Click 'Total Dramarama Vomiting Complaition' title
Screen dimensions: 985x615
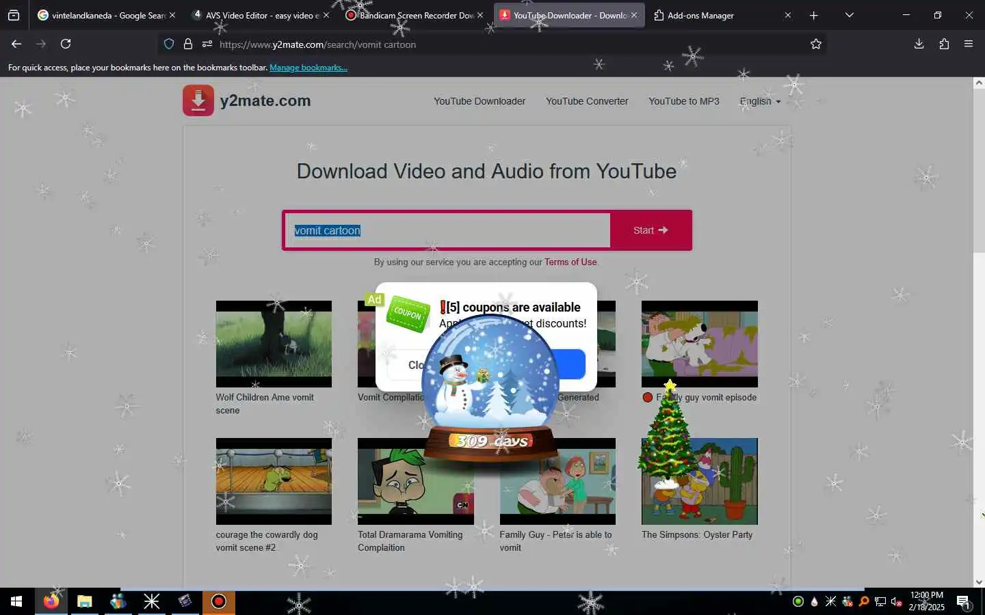coord(410,541)
